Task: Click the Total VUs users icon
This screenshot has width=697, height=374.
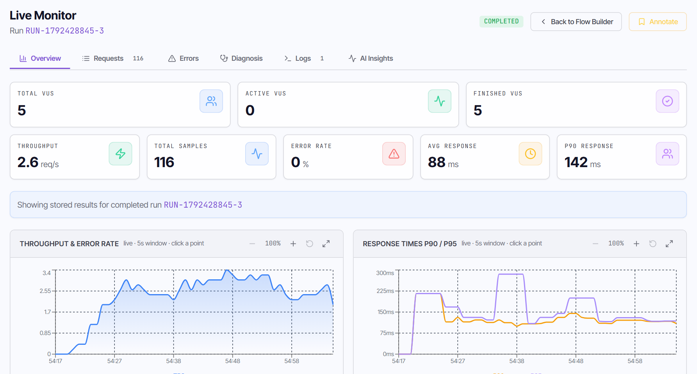Action: [211, 101]
